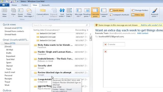Click the search magnifier icon
Viewport: 163px width, 92px height.
[x=87, y=25]
